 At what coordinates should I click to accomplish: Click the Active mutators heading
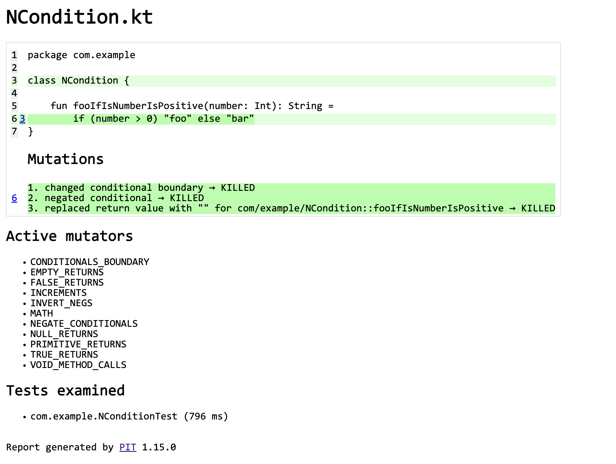69,236
